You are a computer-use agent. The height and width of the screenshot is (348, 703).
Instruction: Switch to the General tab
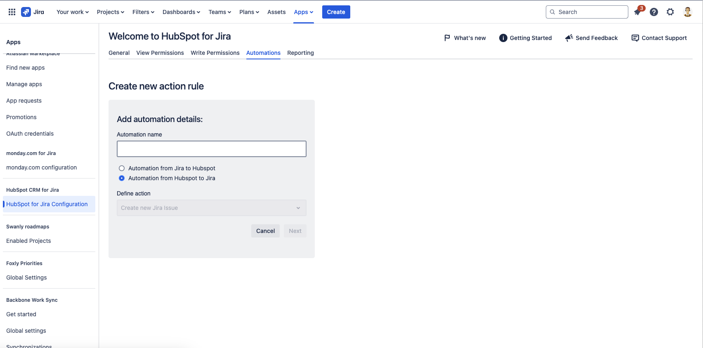click(119, 53)
